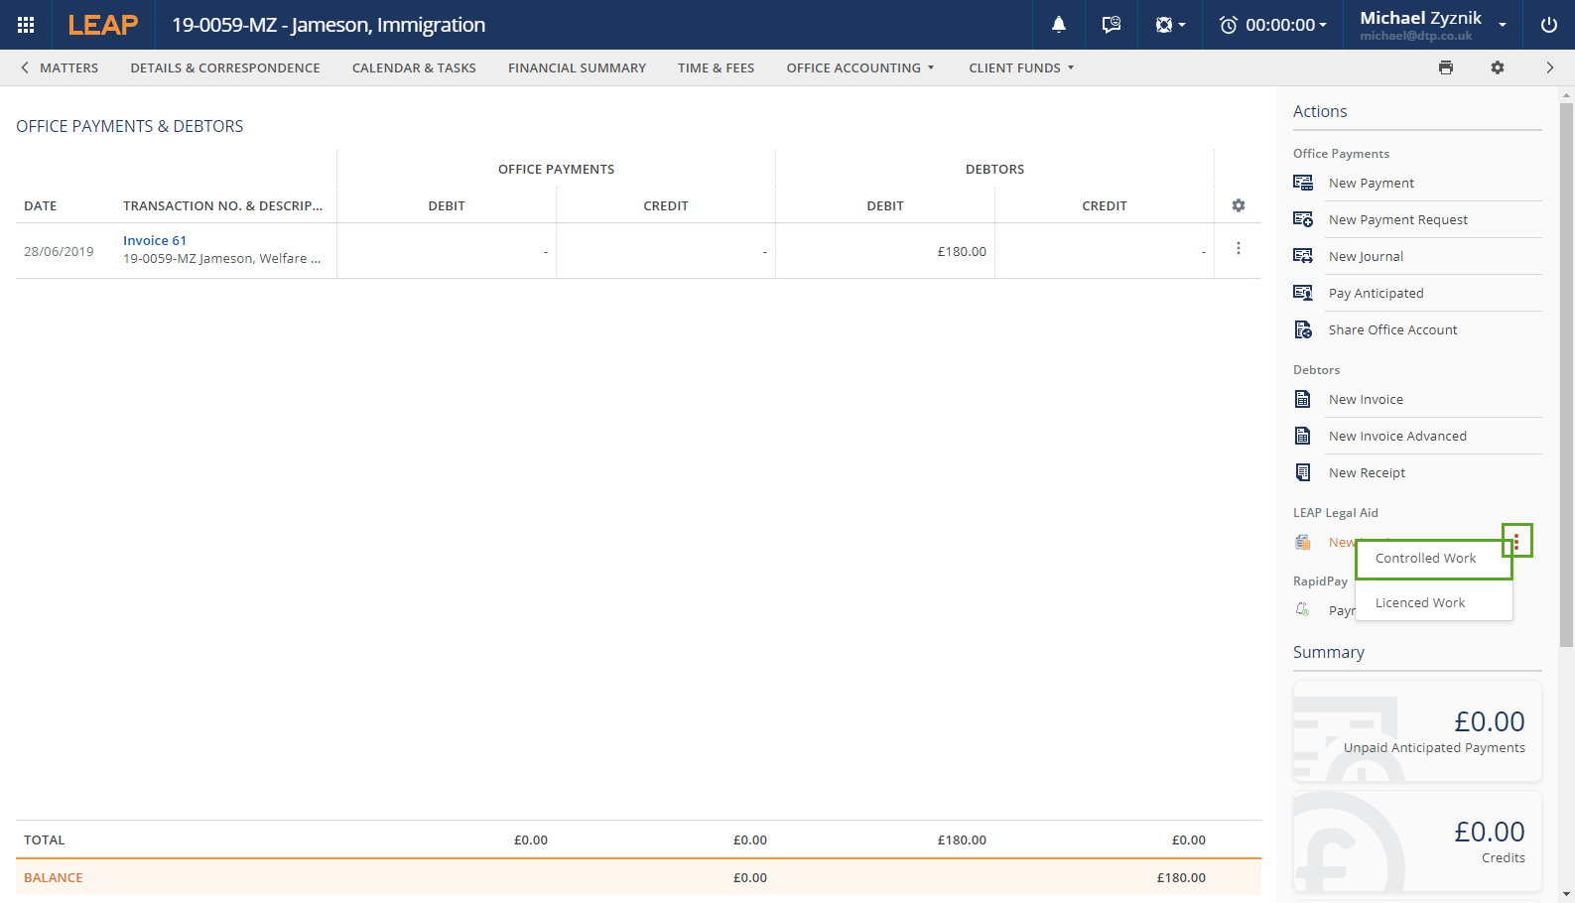Screen dimensions: 1575x903
Task: Click the power sign-out icon
Action: click(1548, 25)
